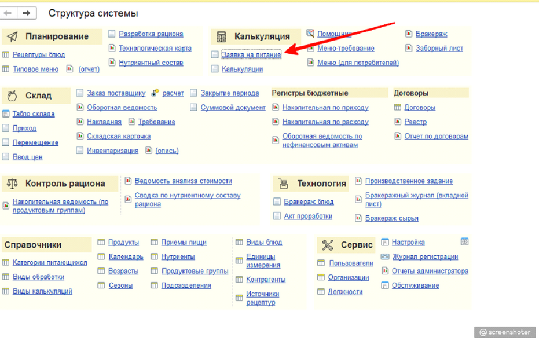Open Заявка на питание link
539x341 pixels.
coord(251,54)
